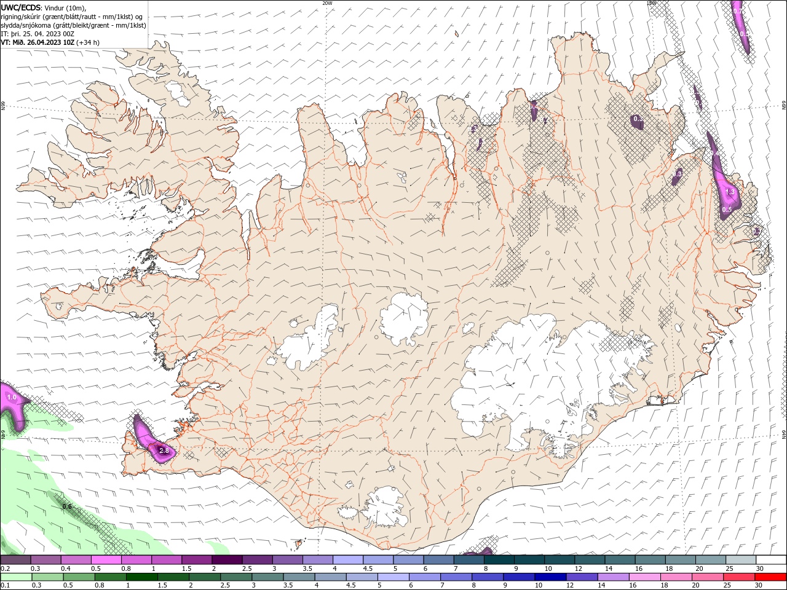Click the valid time 'VT: Mið. 26.04.2023 10Z'
This screenshot has width=787, height=590.
[38, 42]
